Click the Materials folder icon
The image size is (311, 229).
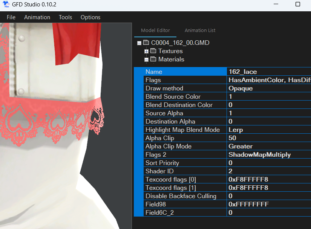tap(152, 59)
